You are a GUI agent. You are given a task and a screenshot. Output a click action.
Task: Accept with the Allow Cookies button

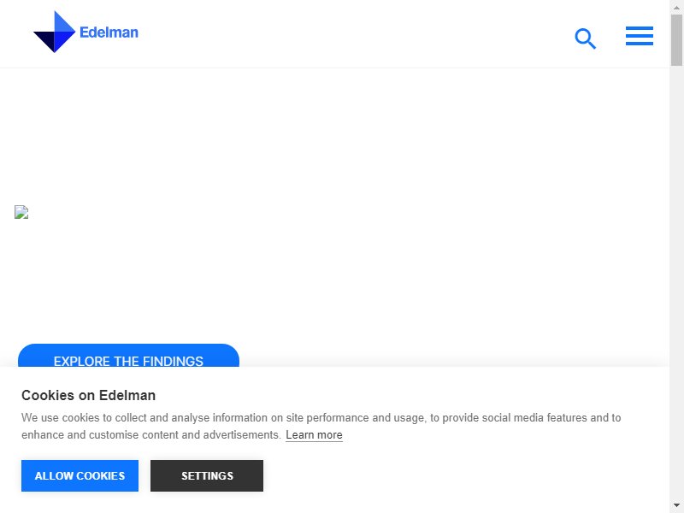(80, 475)
